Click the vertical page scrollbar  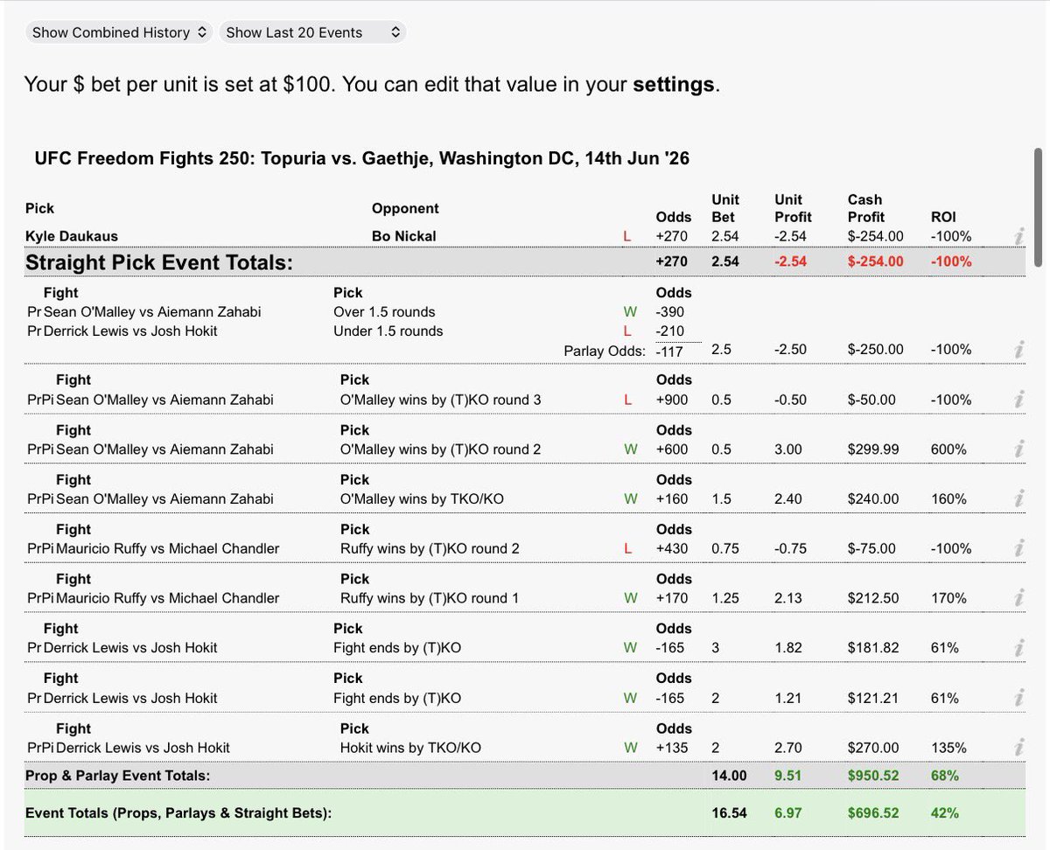click(1038, 206)
